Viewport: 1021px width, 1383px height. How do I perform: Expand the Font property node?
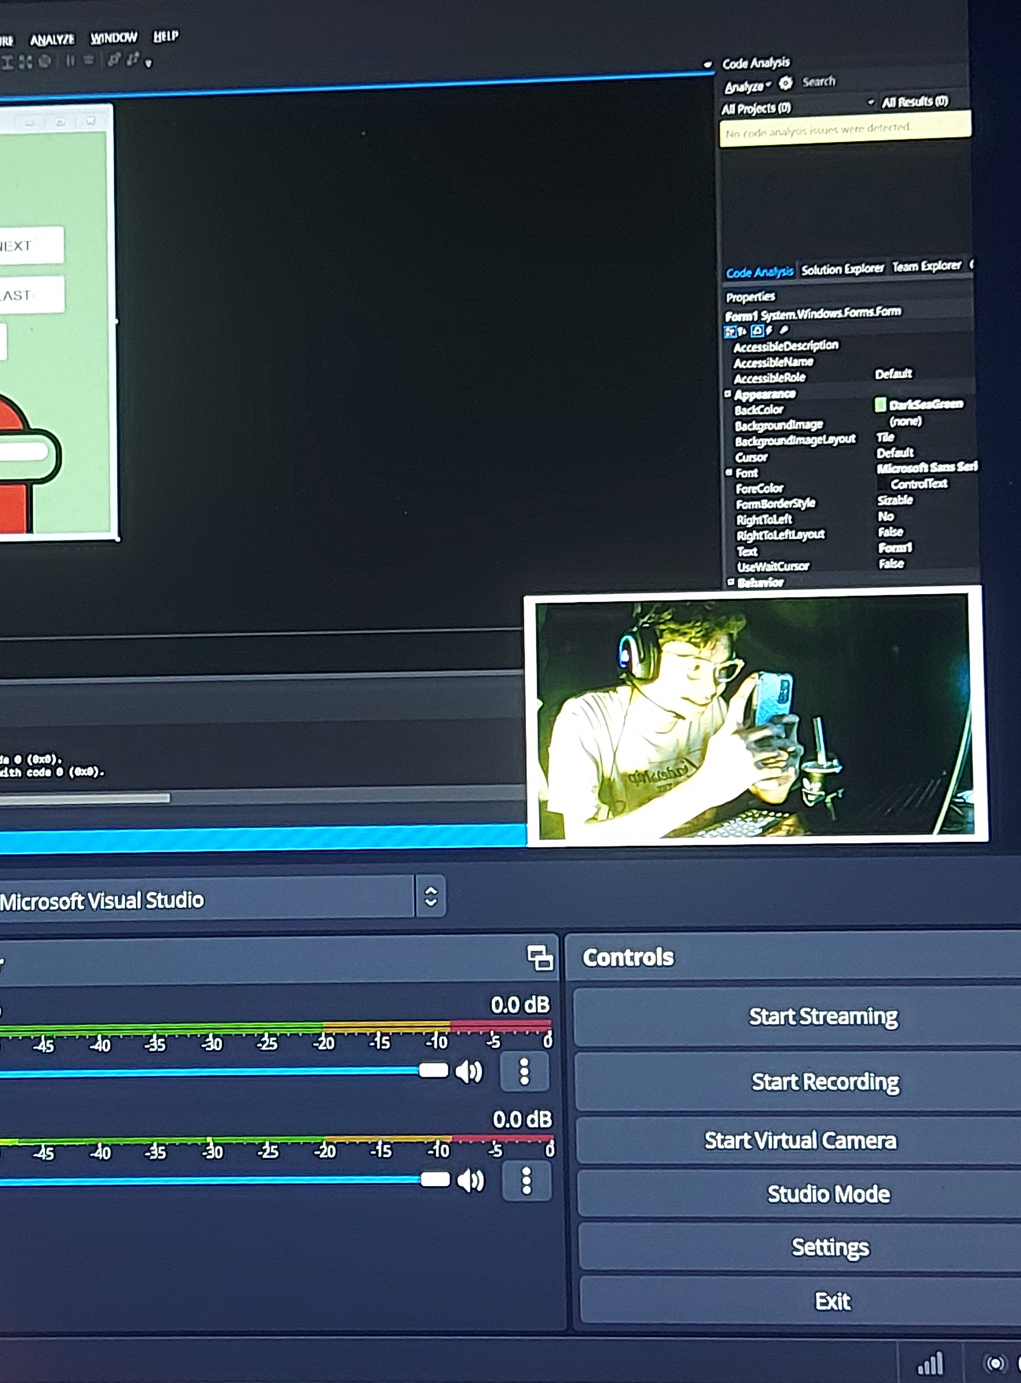[729, 472]
